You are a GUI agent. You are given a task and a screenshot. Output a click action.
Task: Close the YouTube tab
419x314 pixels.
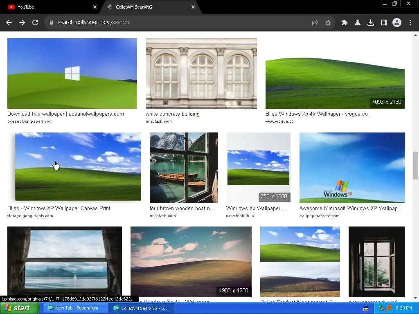pyautogui.click(x=95, y=7)
